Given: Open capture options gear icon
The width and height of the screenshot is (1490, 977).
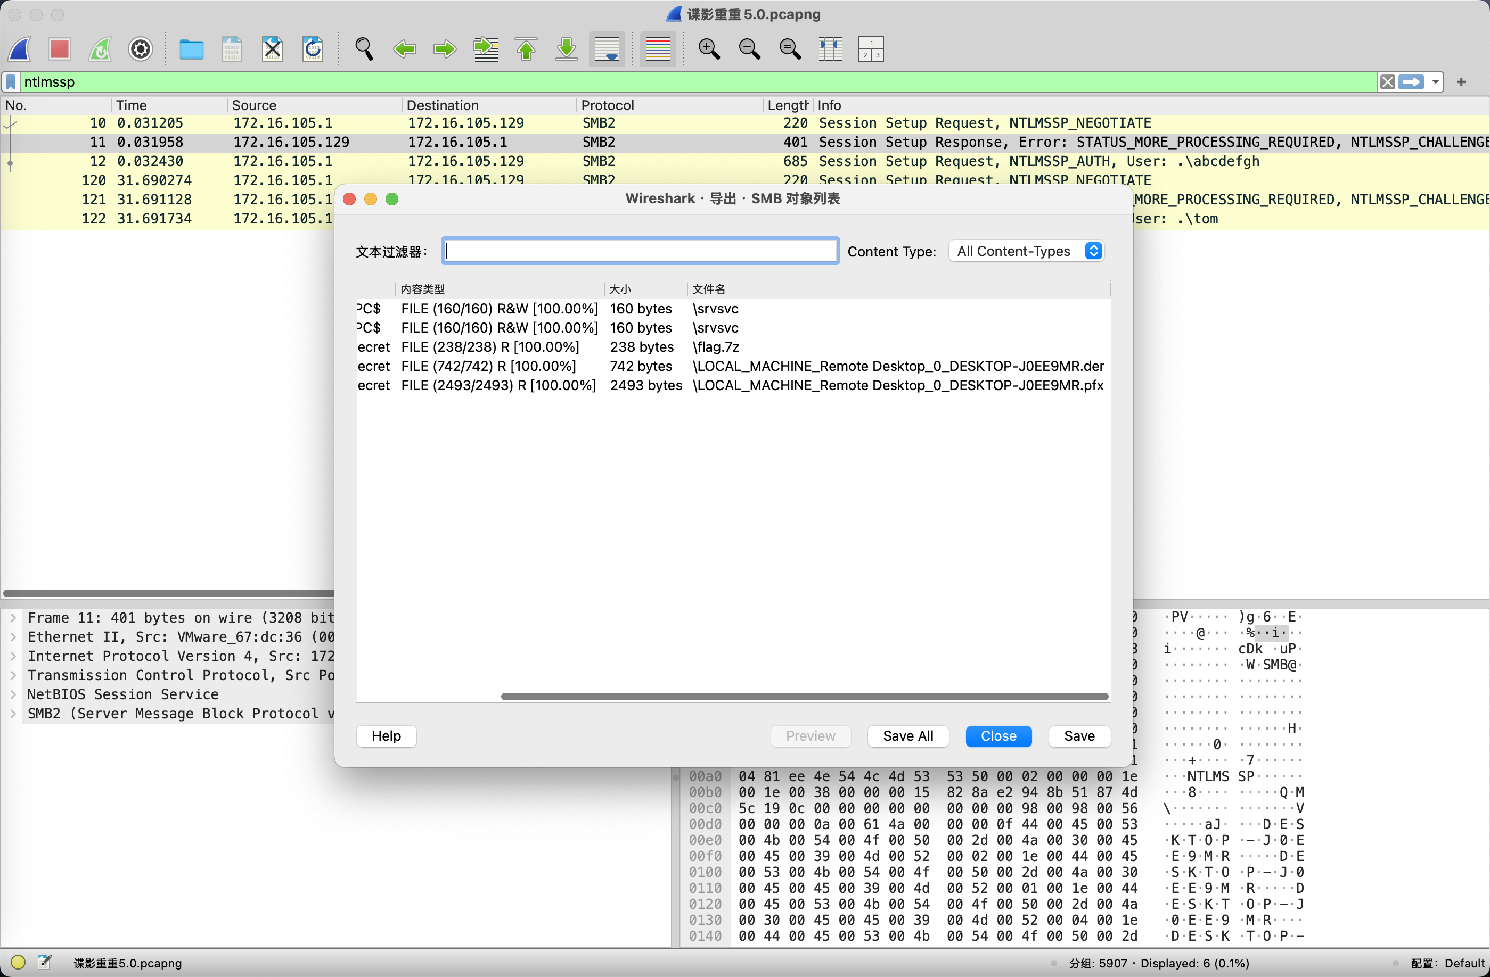Looking at the screenshot, I should point(140,49).
